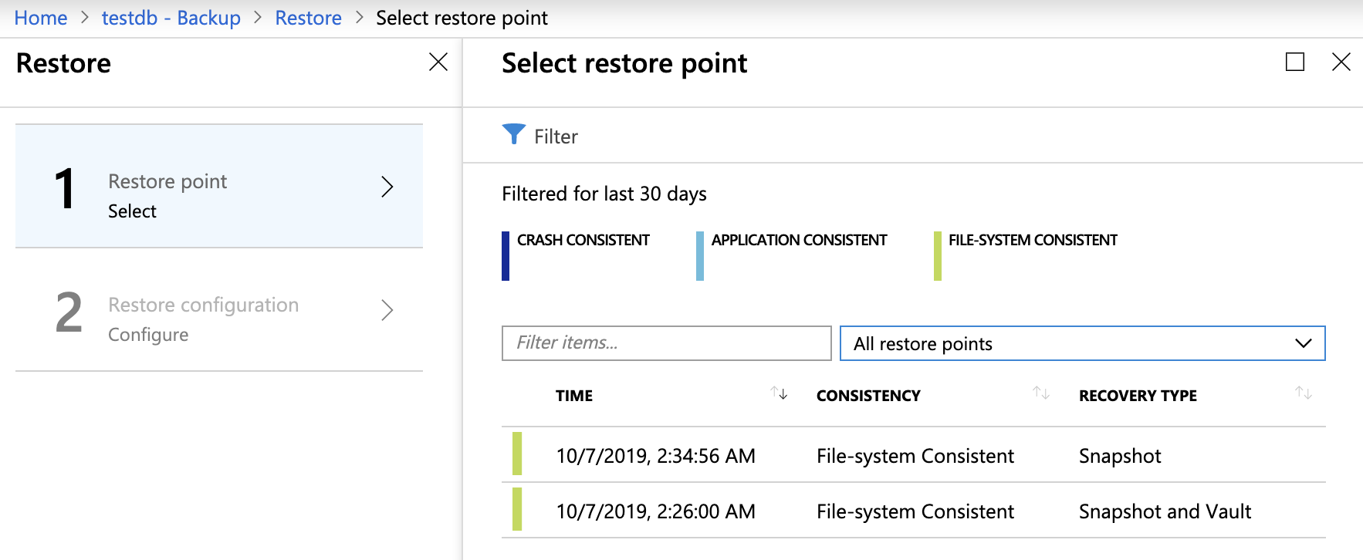Maximize the Select restore point blade
The width and height of the screenshot is (1363, 560).
1295,62
